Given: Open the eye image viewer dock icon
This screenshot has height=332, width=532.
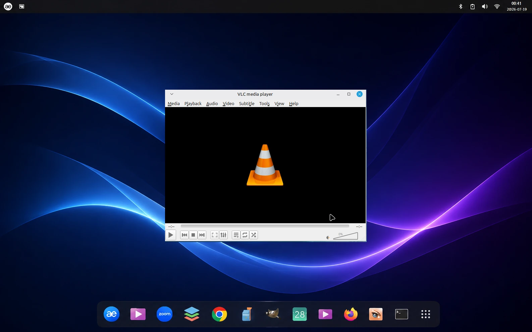Looking at the screenshot, I should click(x=376, y=314).
